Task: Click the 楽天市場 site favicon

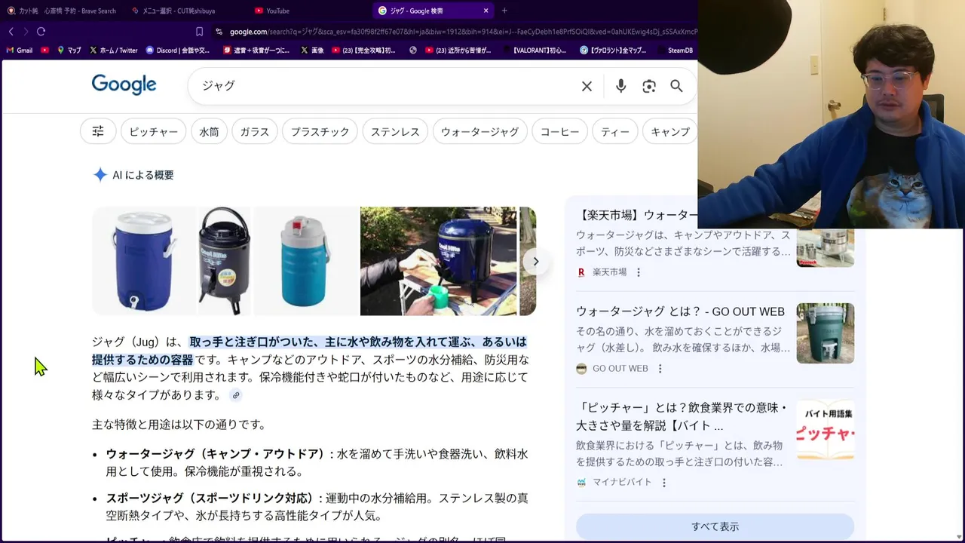Action: click(x=581, y=272)
